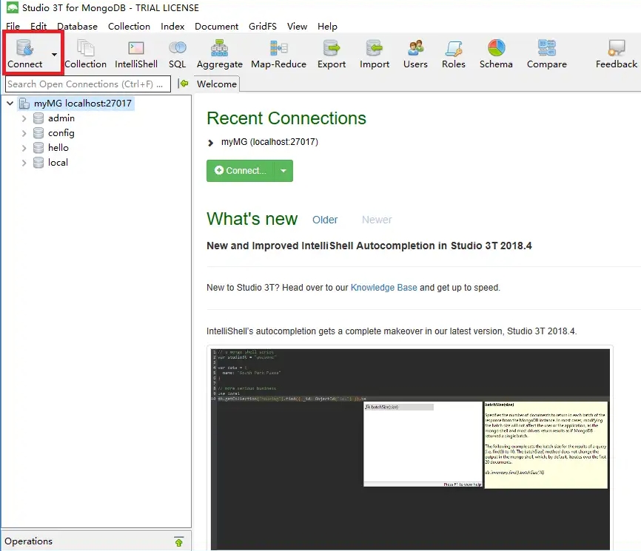Click the hello database cylinder icon
Screen dimensions: 641x551
[38, 147]
